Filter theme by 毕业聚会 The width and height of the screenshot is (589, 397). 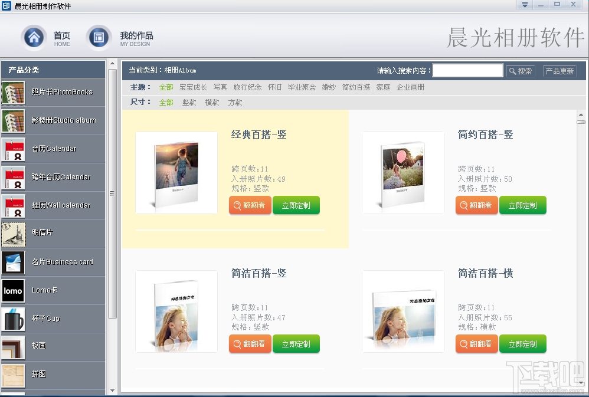tap(302, 87)
